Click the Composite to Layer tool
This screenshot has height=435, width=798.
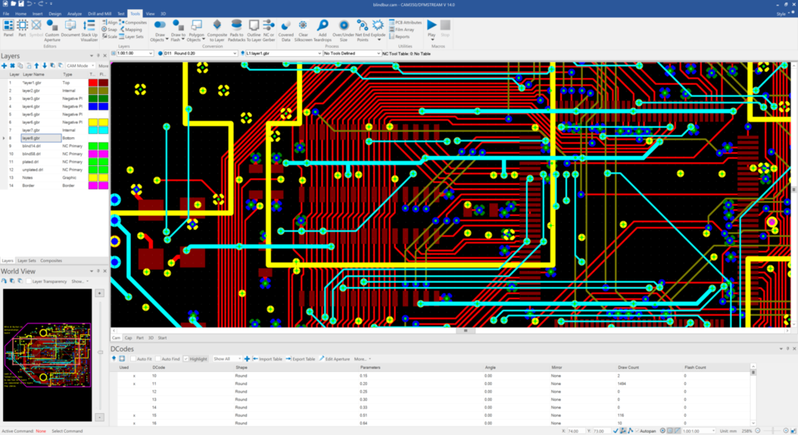[217, 30]
